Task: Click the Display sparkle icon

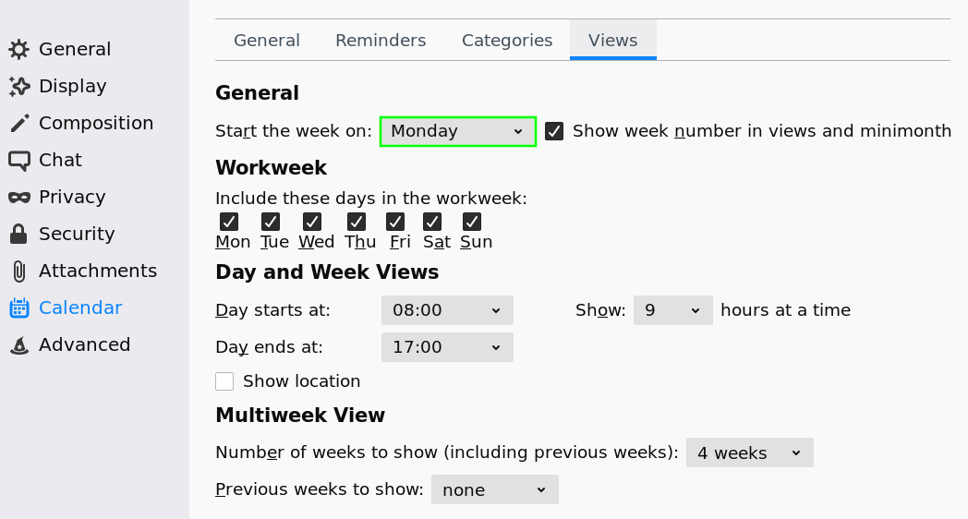Action: click(19, 87)
